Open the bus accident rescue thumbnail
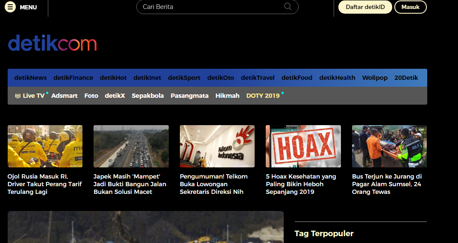The width and height of the screenshot is (458, 243). click(x=389, y=146)
